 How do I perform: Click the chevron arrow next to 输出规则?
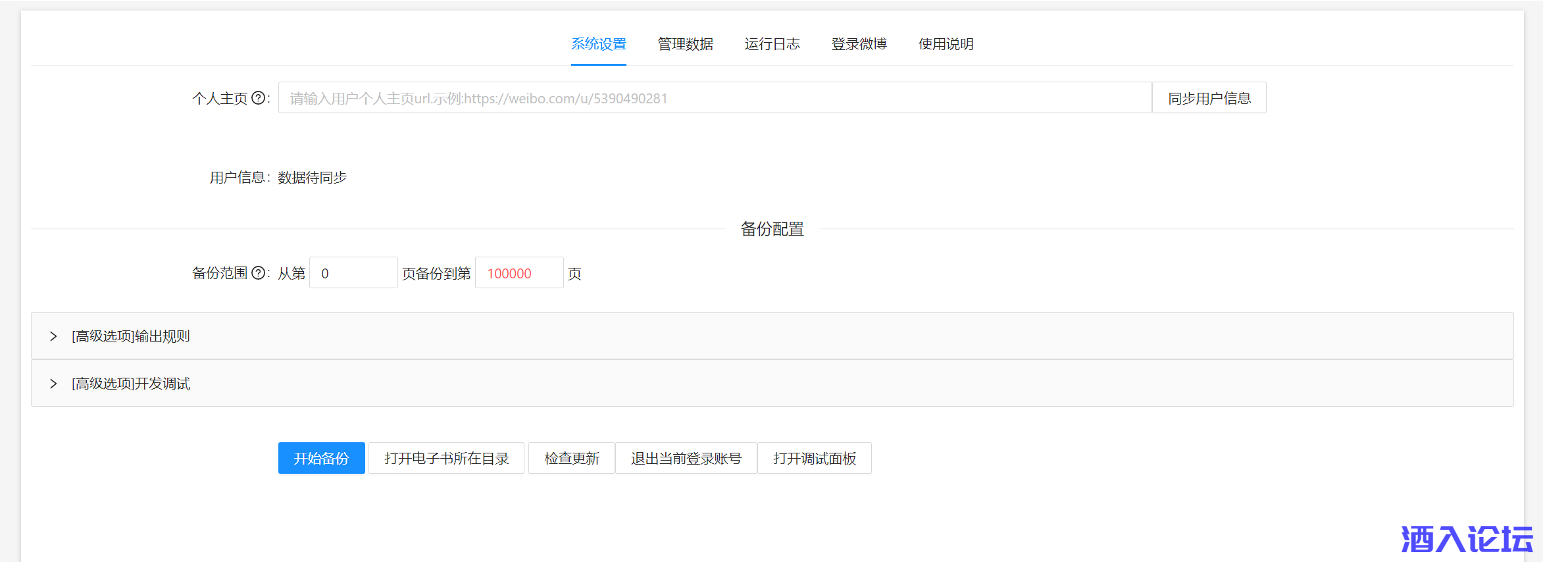(53, 336)
